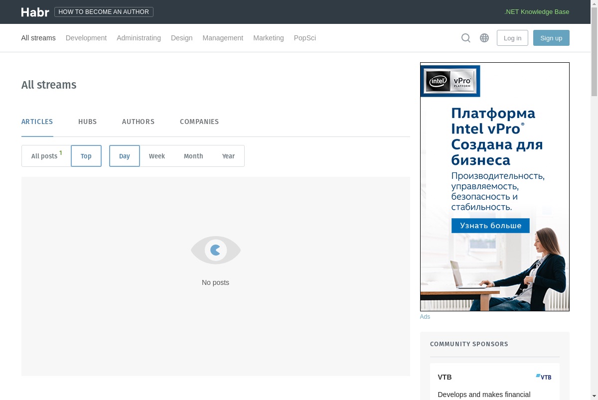This screenshot has height=400, width=598.
Task: Switch to the COMPANIES tab
Action: [199, 122]
